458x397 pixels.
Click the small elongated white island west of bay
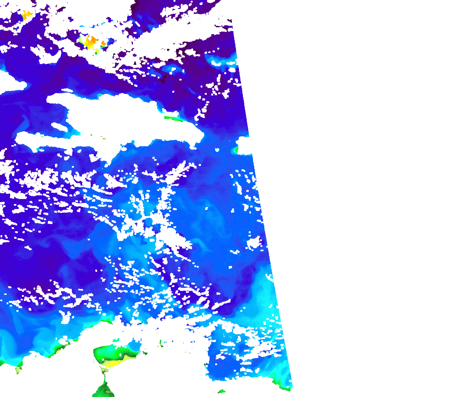tap(60, 127)
